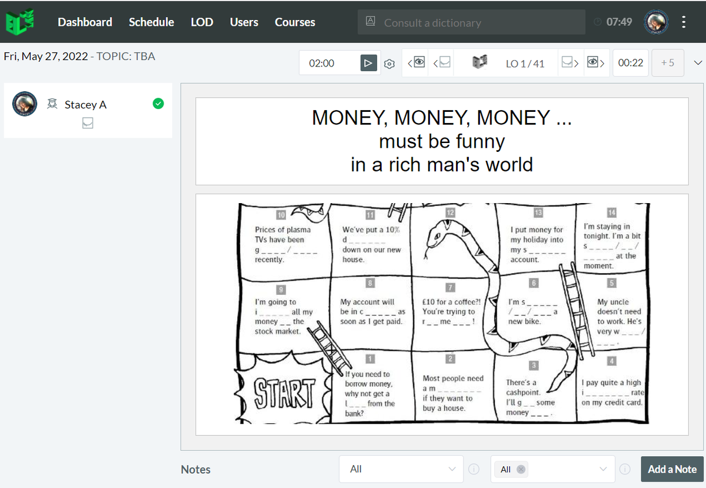
Task: Click the learning object icon beside LO 1/41
Action: (x=480, y=62)
